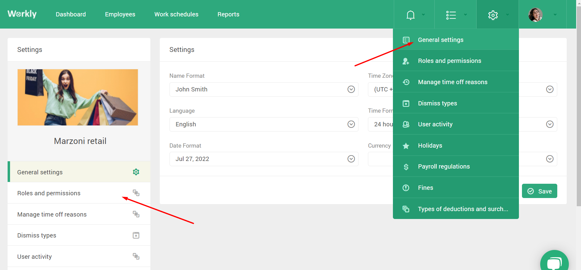Screen dimensions: 581x270
Task: Open the task list icon in header
Action: (451, 15)
